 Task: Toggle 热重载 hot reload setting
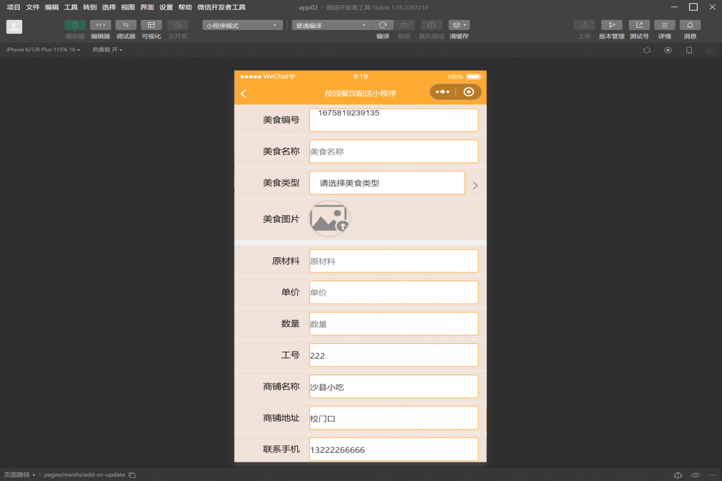click(x=107, y=50)
